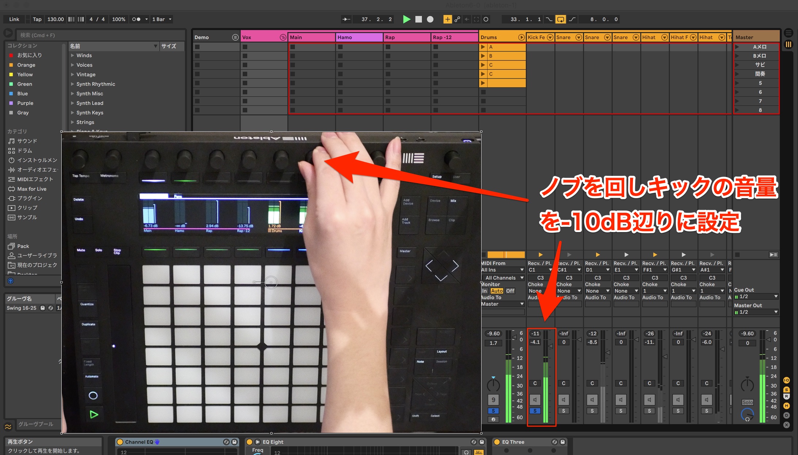
Task: Unfold the Drums track chain toggle
Action: pos(521,37)
